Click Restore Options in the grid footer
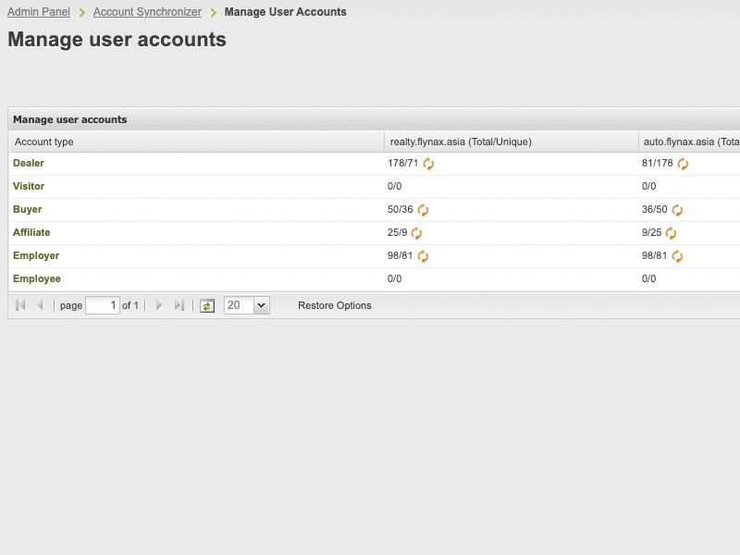This screenshot has height=555, width=740. coord(335,305)
